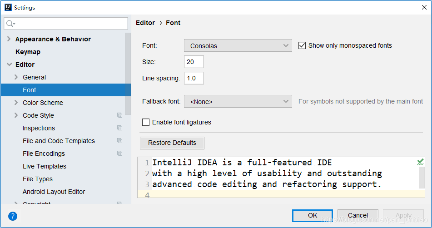Click the copy icon beside File Encodings
432x228 pixels.
pyautogui.click(x=119, y=153)
